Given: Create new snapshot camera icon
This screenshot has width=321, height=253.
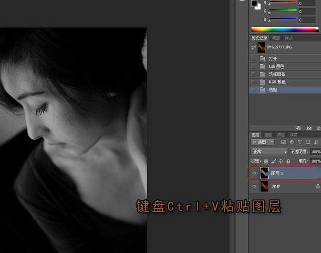Looking at the screenshot, I should point(309,128).
